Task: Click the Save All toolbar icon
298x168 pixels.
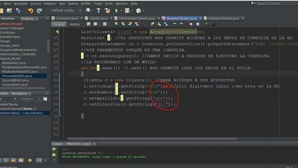Action: [18, 11]
